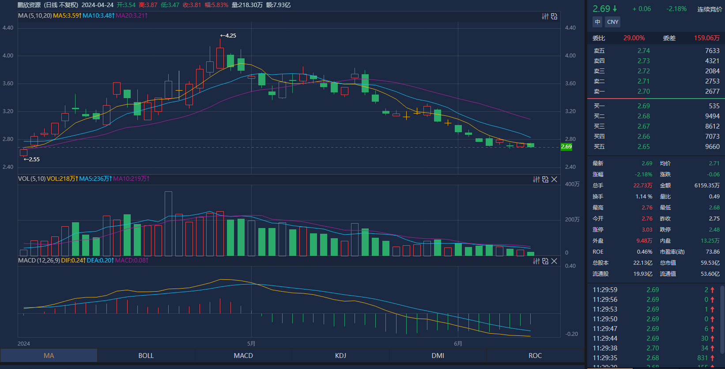Select the 卖四 order row at 2.73

click(656, 61)
